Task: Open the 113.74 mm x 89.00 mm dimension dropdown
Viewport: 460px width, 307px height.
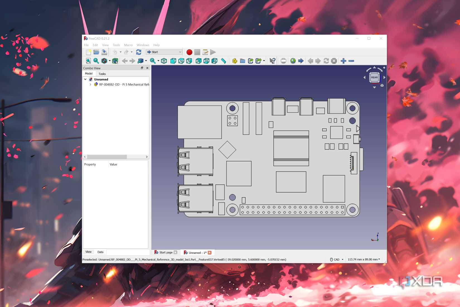Action: click(x=364, y=260)
